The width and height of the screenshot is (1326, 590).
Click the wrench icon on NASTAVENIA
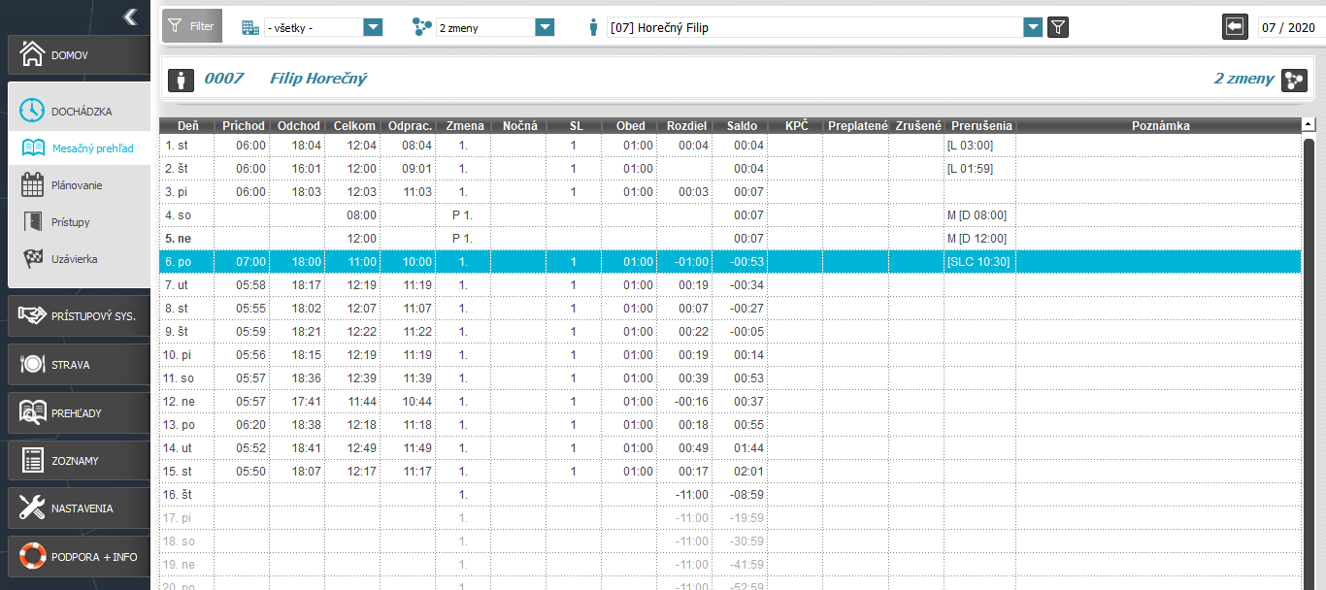pos(33,508)
